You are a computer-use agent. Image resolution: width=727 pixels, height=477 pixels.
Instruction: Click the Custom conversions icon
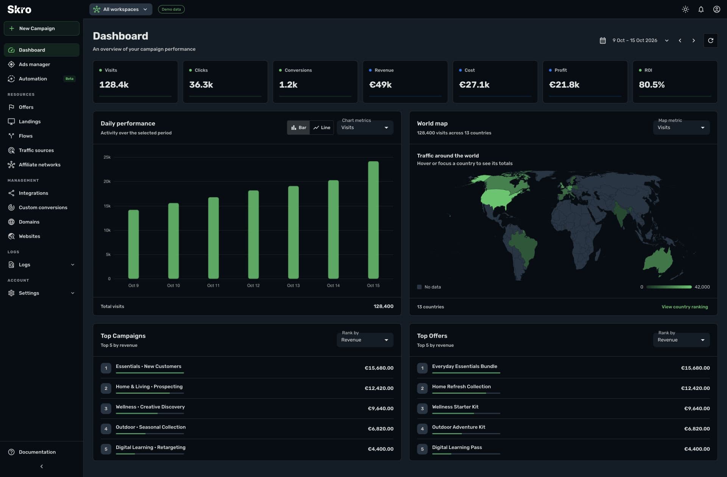(11, 207)
